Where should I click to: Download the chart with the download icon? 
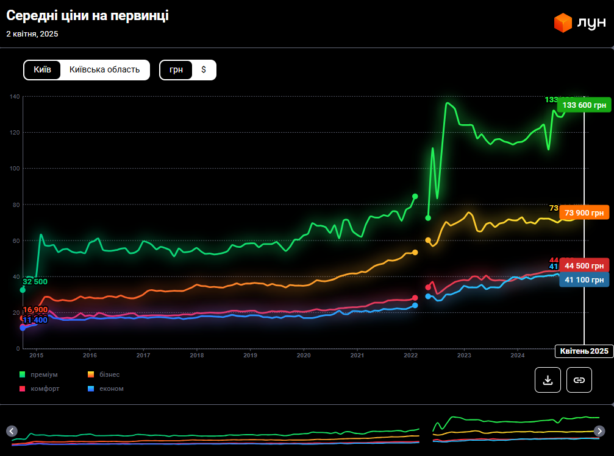coord(548,380)
